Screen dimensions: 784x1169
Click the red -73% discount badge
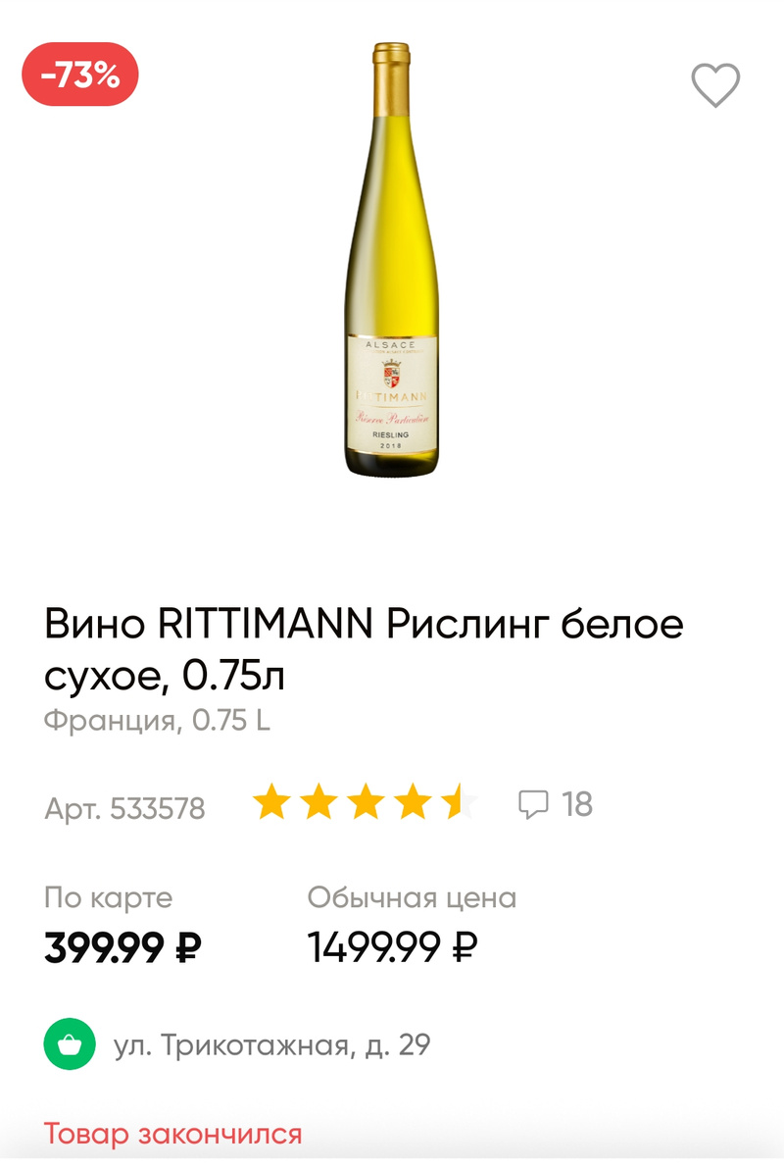[80, 75]
